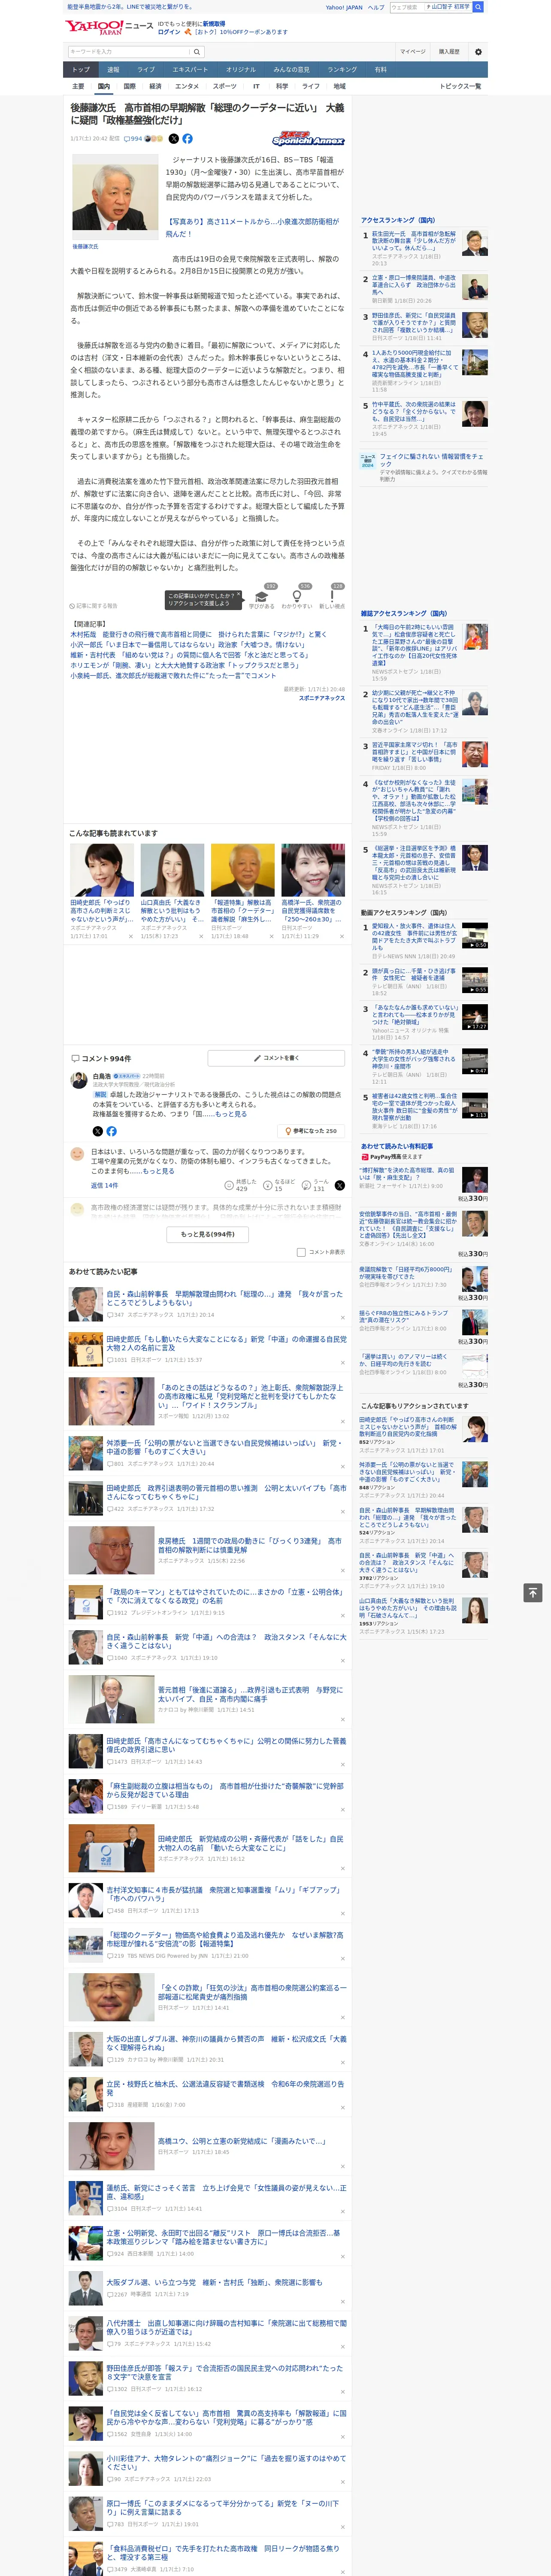551x2576 pixels.
Task: Click 記事に関する報告 report icon link
Action: tap(93, 606)
